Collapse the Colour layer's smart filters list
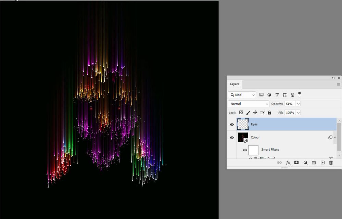 [x=335, y=137]
